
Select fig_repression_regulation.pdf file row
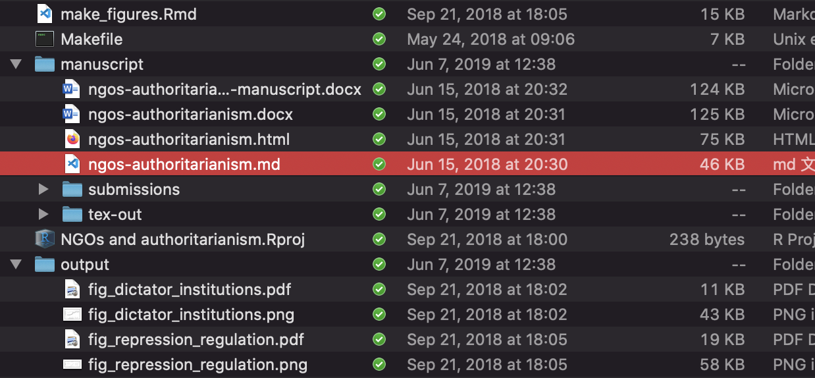[407, 339]
